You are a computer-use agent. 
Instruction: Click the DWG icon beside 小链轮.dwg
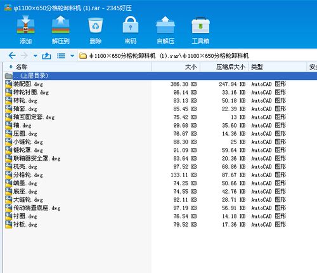pyautogui.click(x=9, y=142)
